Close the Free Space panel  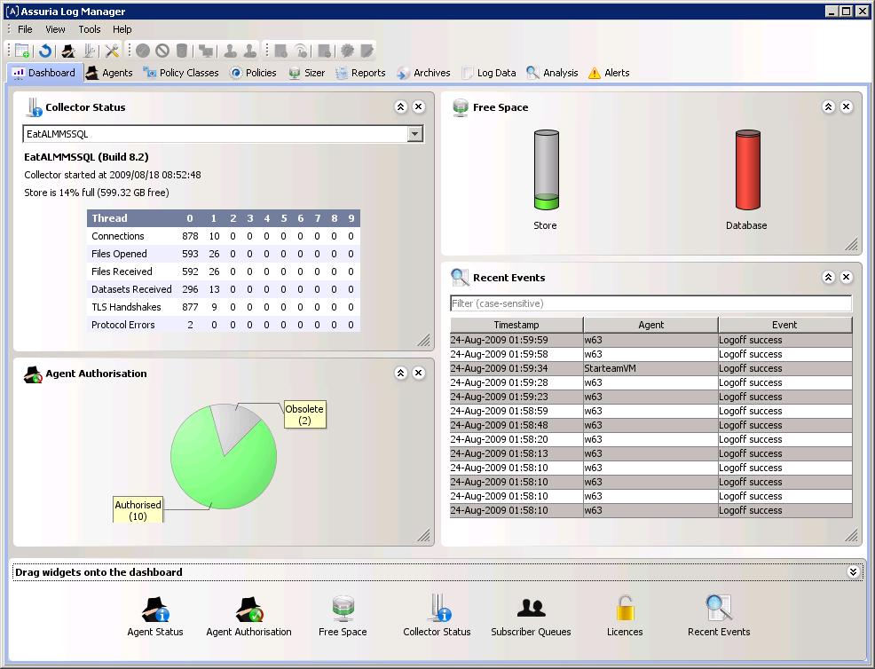(x=847, y=106)
